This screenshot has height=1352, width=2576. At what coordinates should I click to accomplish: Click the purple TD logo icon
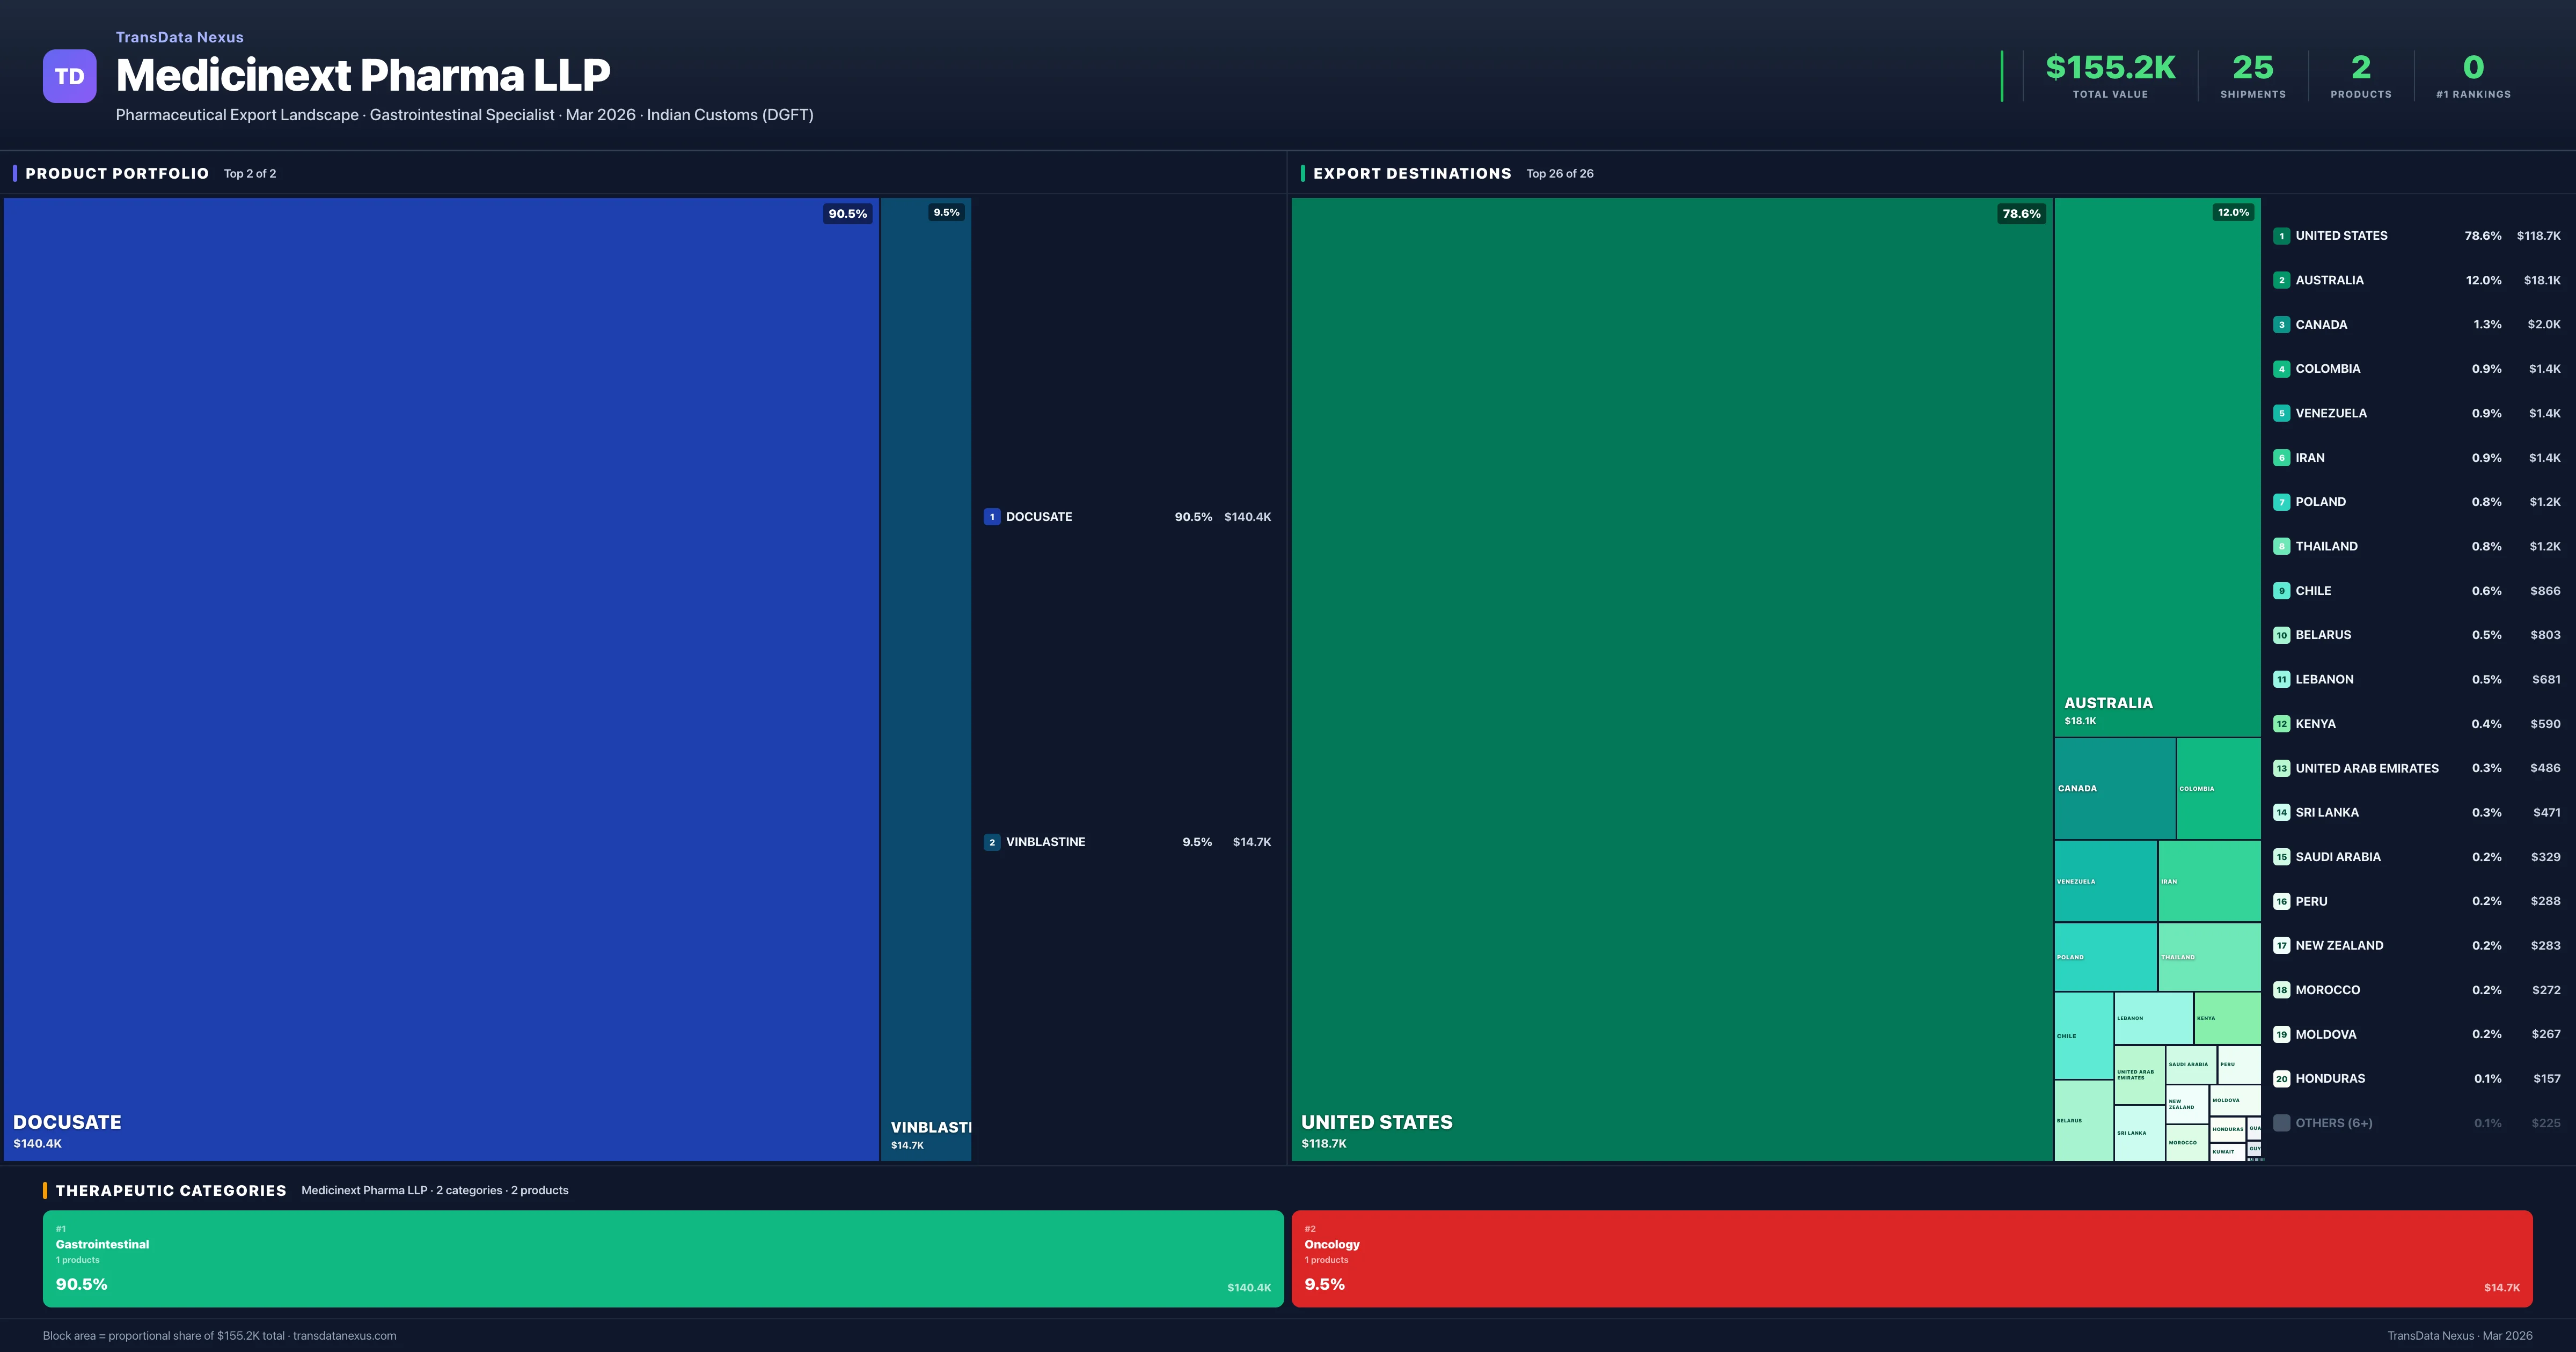click(69, 76)
